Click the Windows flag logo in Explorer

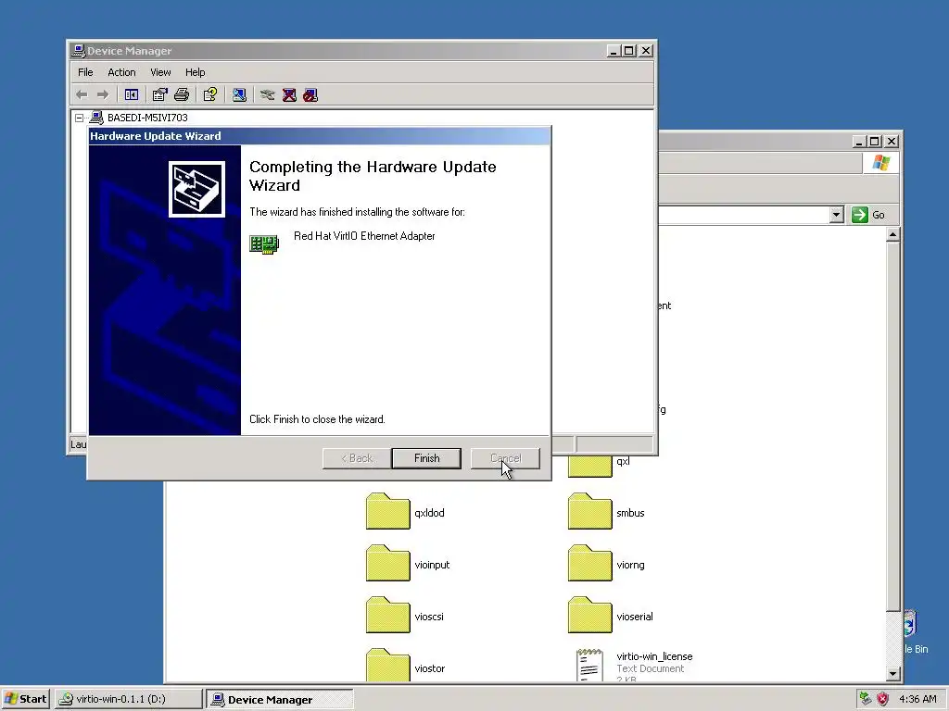tap(880, 163)
